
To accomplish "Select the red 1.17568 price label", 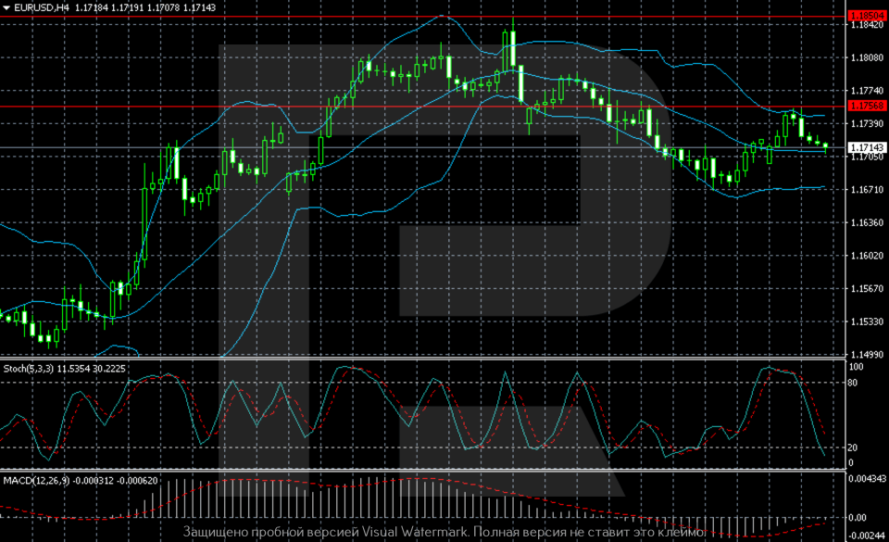I will (868, 107).
